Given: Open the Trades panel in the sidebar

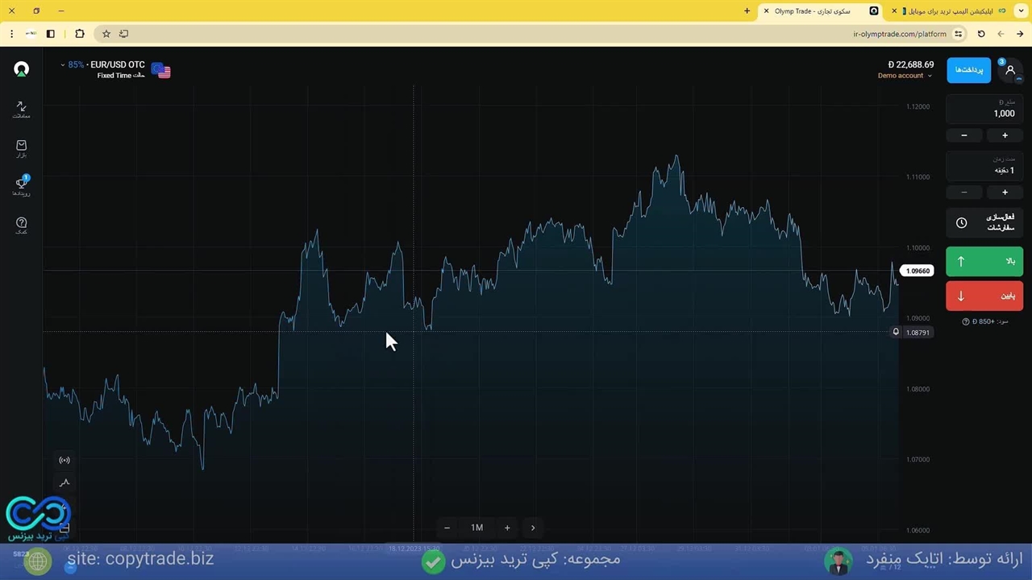Looking at the screenshot, I should tap(21, 109).
